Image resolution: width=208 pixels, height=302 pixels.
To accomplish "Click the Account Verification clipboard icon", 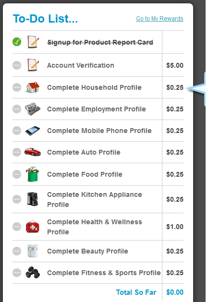I will point(33,65).
